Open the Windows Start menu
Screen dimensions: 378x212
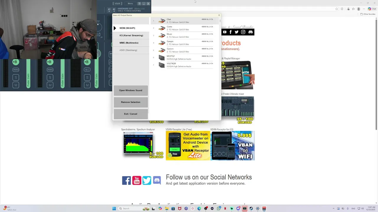pos(114,208)
